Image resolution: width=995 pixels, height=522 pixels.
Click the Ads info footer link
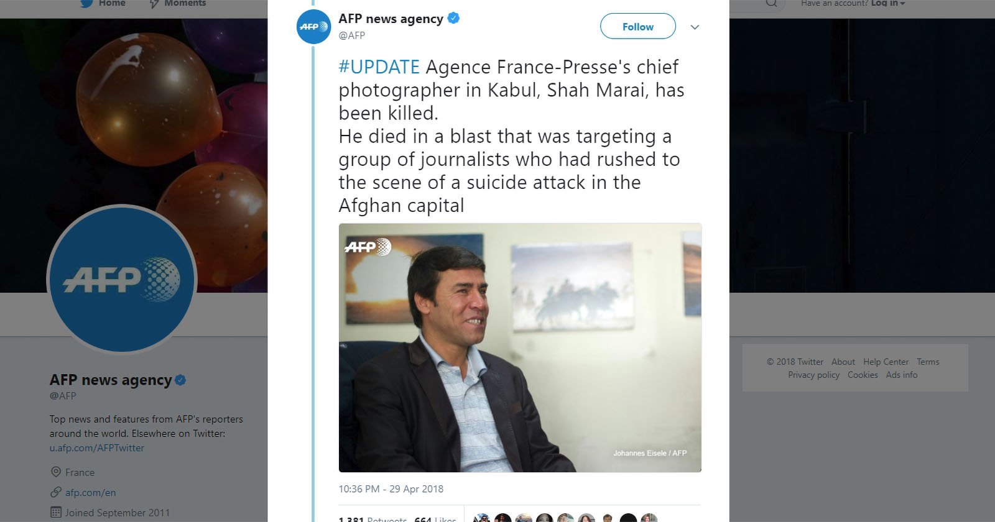pos(901,375)
